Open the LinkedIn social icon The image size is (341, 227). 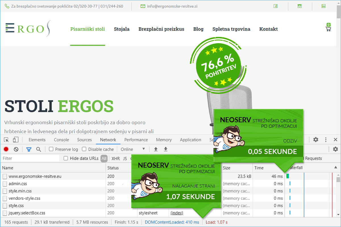pyautogui.click(x=323, y=6)
